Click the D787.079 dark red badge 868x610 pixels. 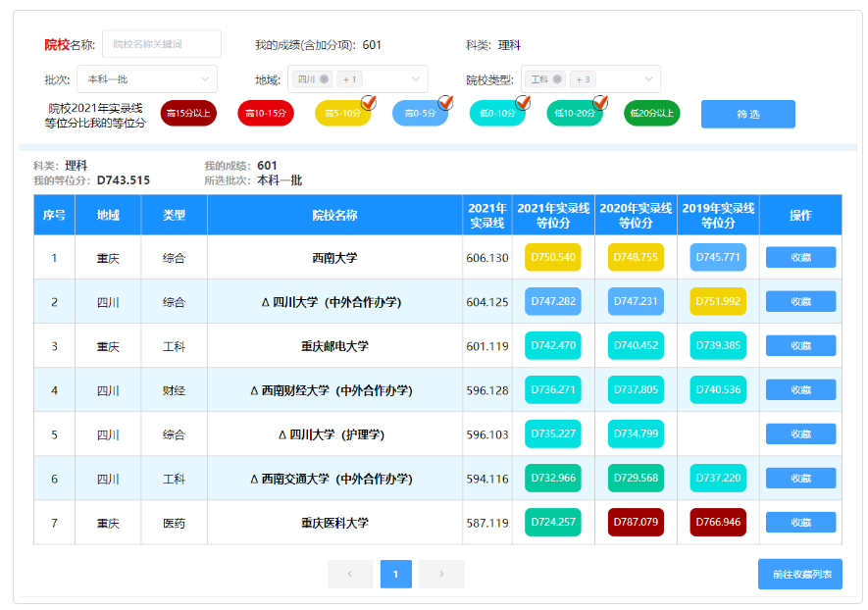pyautogui.click(x=636, y=522)
